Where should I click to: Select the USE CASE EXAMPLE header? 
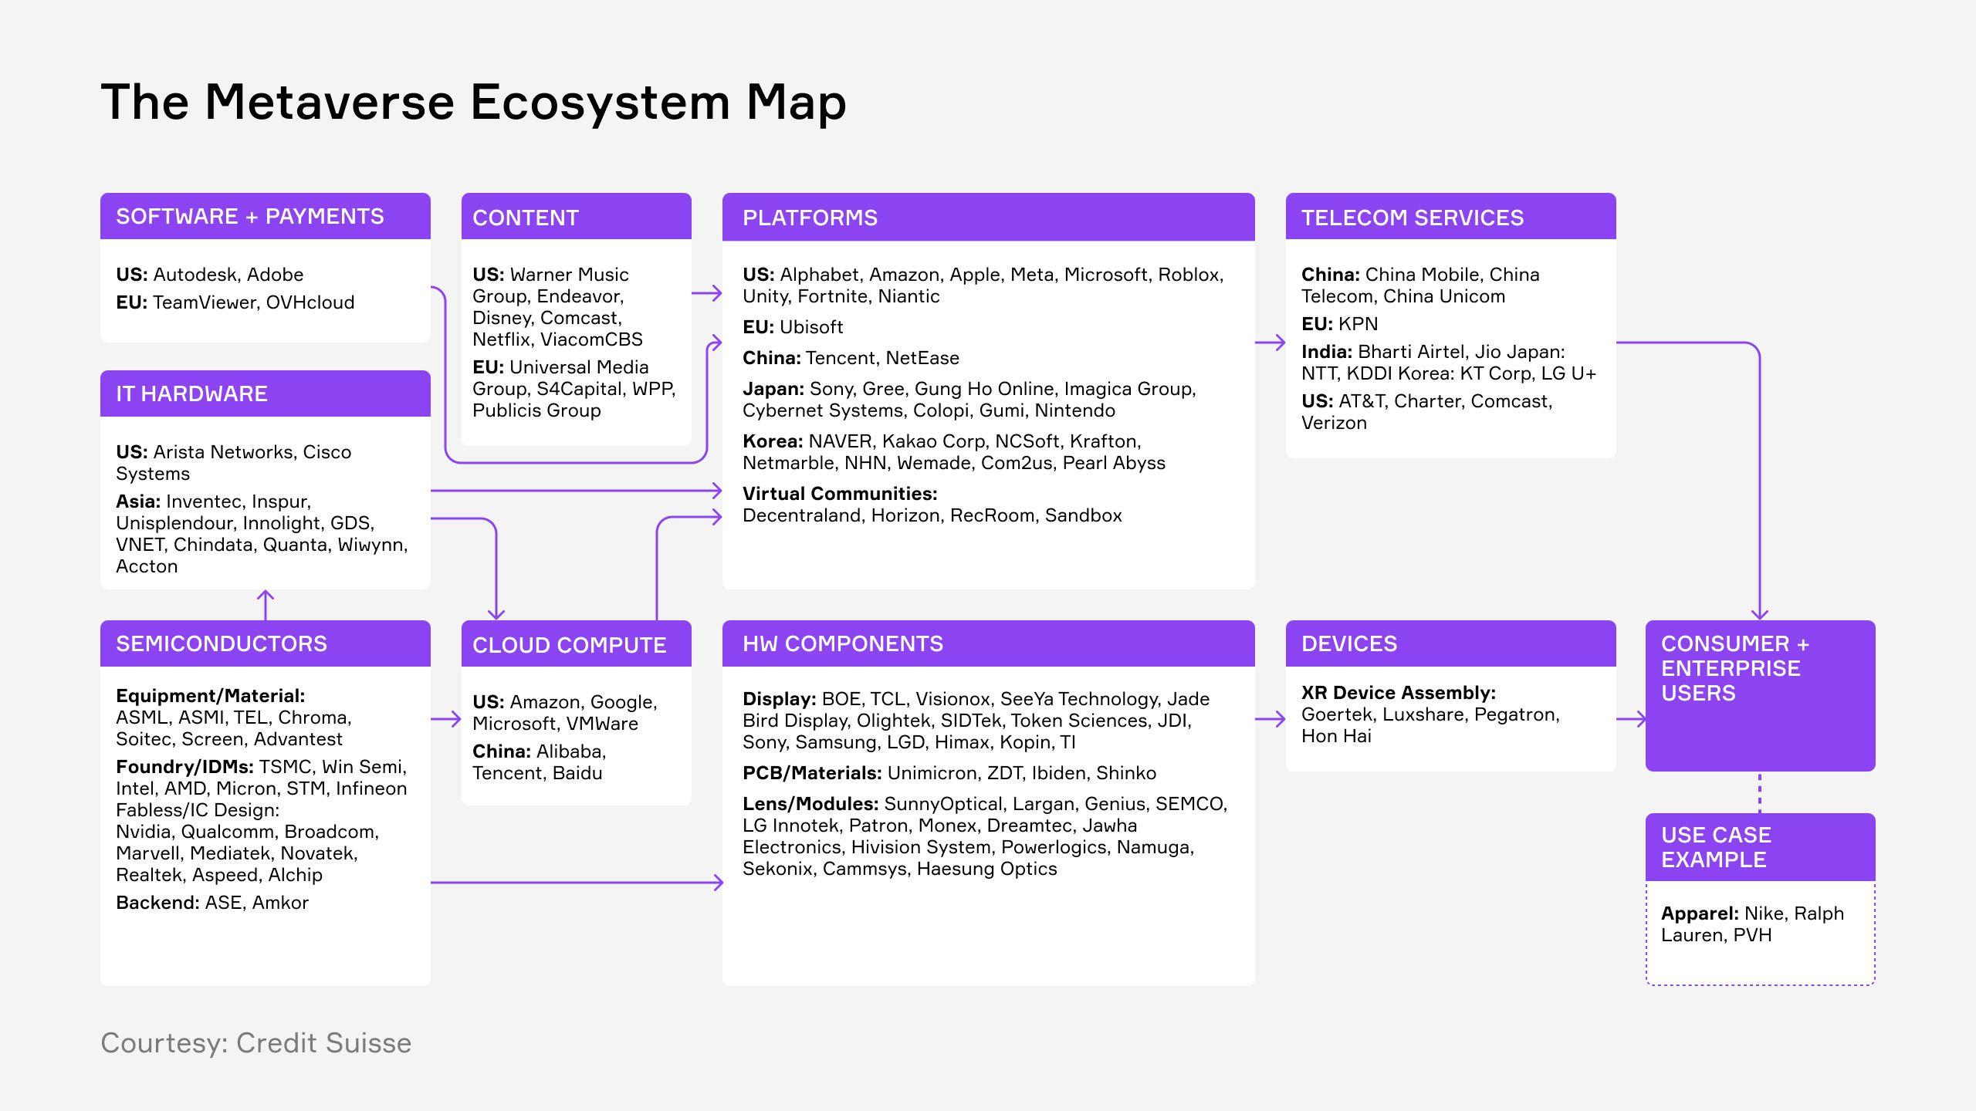tap(1761, 847)
